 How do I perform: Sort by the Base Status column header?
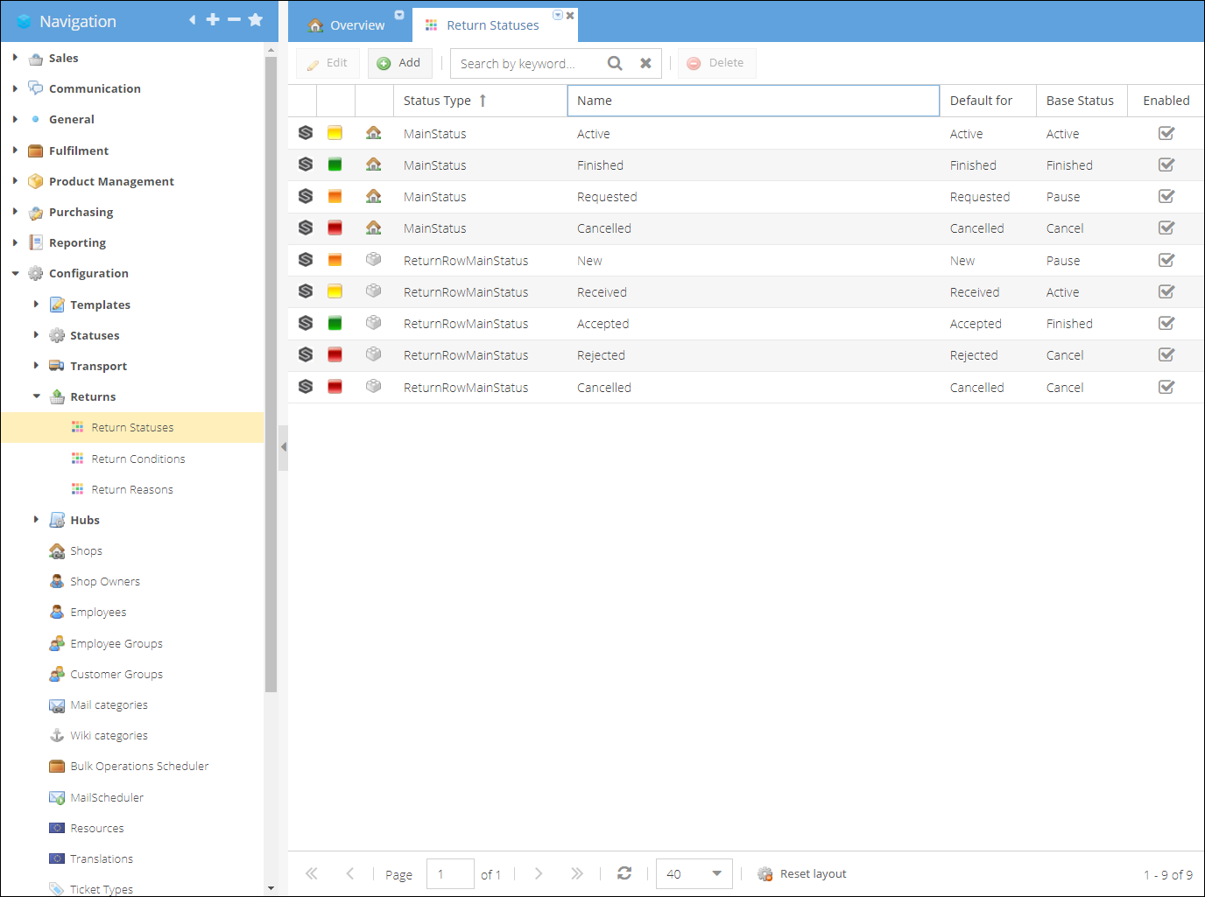tap(1082, 101)
